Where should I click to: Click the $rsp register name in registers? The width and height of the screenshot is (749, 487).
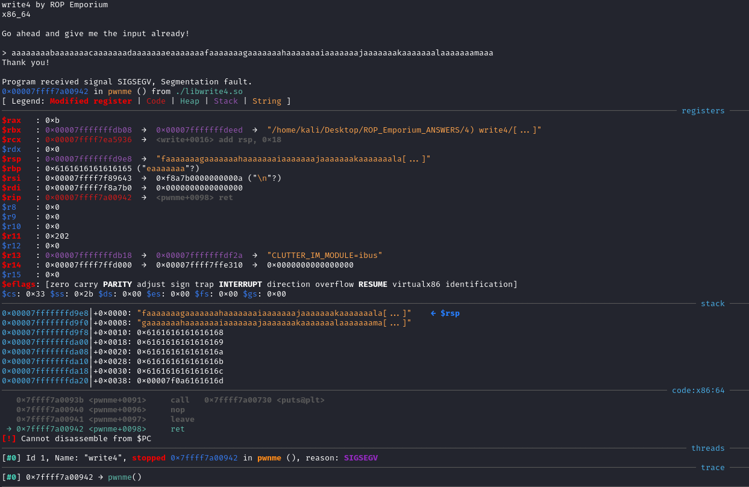[11, 159]
